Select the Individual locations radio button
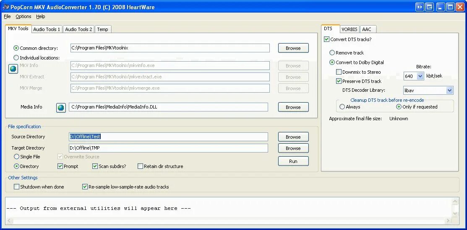Screen dimensions: 467x230 click(x=16, y=58)
